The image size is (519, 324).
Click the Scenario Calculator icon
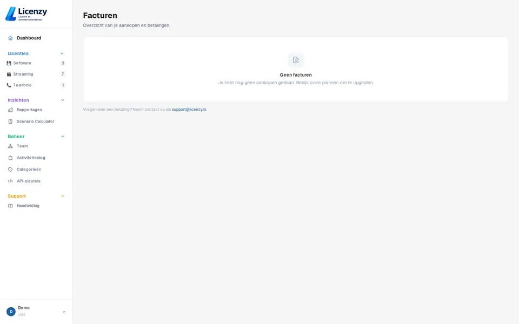tap(10, 122)
